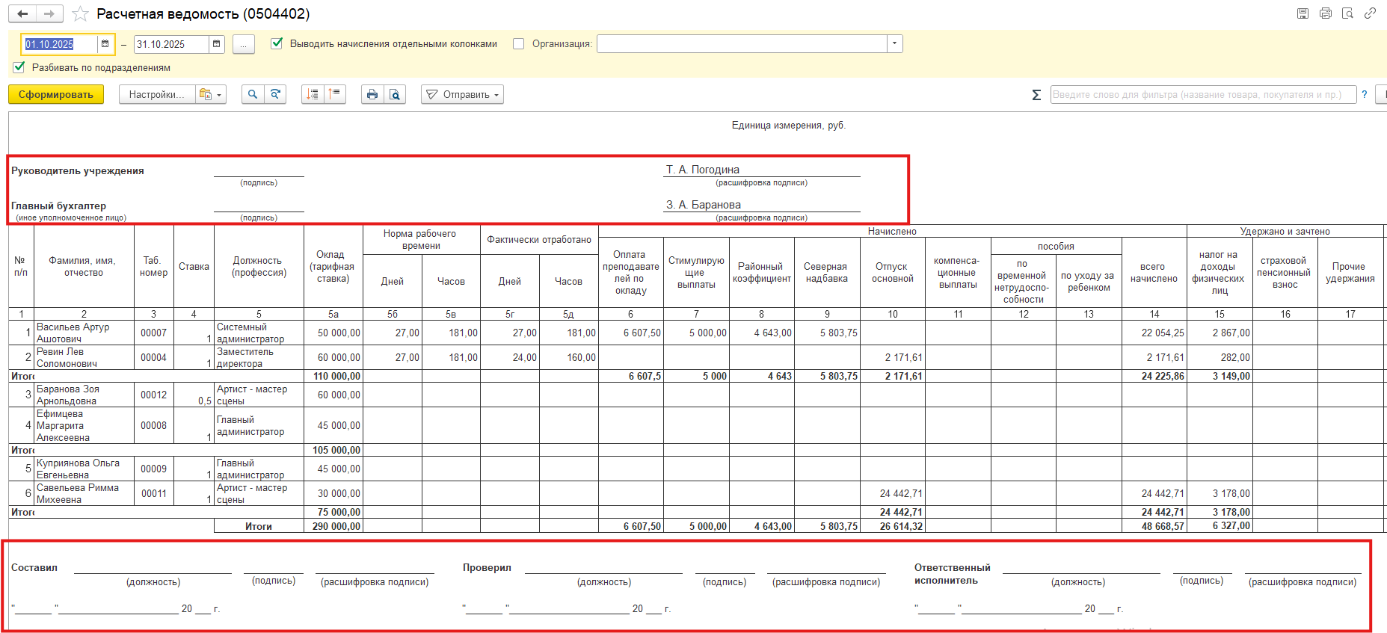Select total accrued value 48 668,57
Screen dimensions: 1387x633
point(1154,526)
